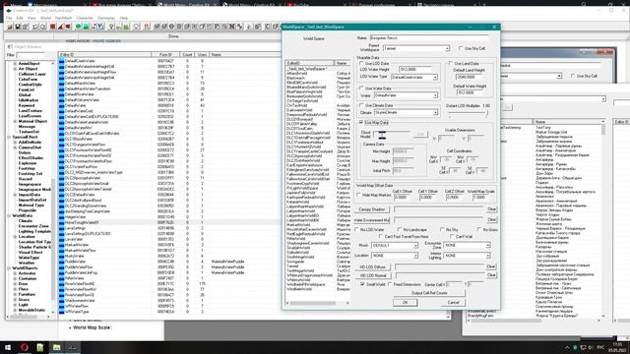Confirm the WorldSpace dialog with OK

click(405, 303)
